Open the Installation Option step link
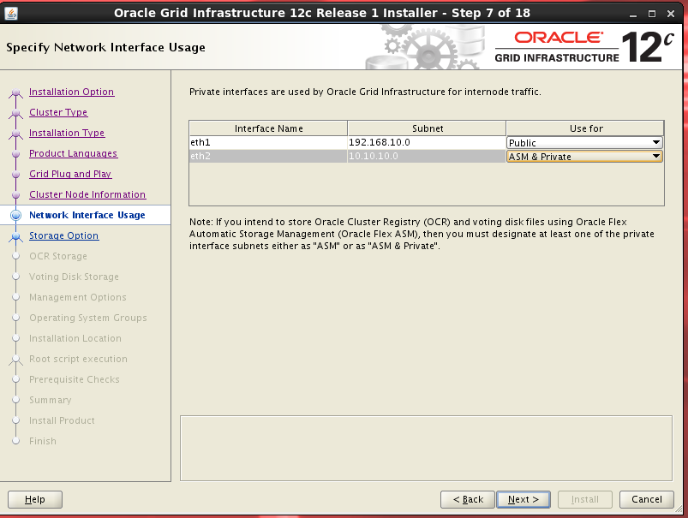688x518 pixels. click(71, 92)
